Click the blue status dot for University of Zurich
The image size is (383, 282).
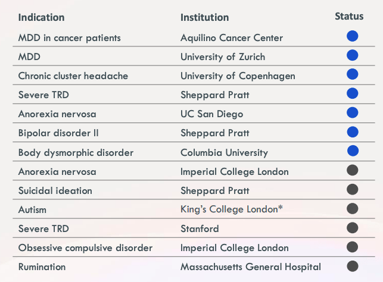click(352, 55)
